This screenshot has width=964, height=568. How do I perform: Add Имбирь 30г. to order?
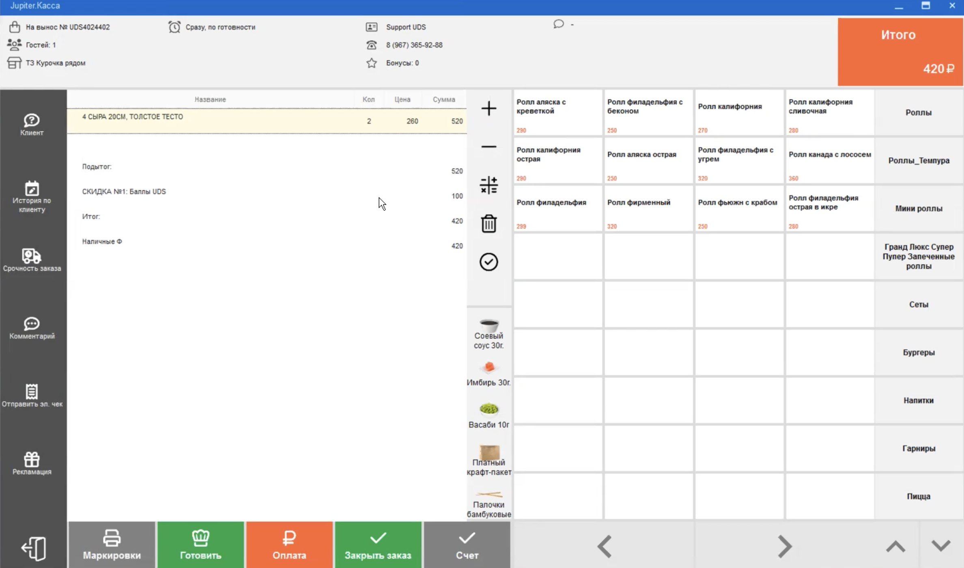tap(488, 374)
